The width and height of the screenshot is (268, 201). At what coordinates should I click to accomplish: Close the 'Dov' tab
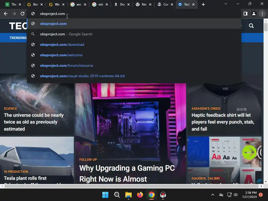point(128,5)
